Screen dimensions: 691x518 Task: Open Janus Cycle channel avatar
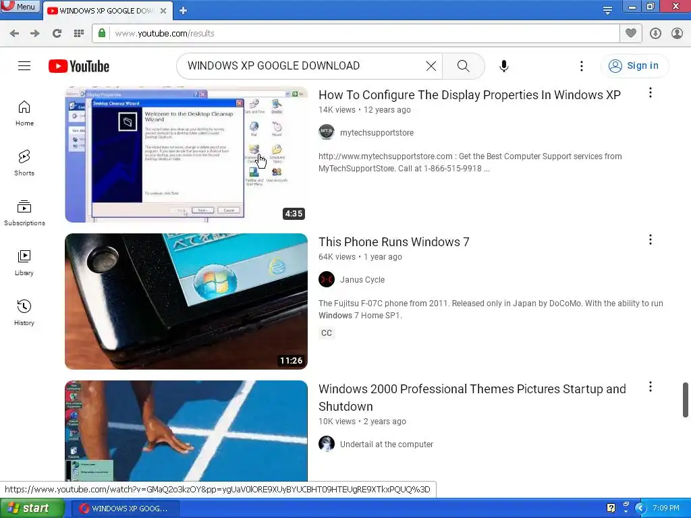tap(327, 279)
